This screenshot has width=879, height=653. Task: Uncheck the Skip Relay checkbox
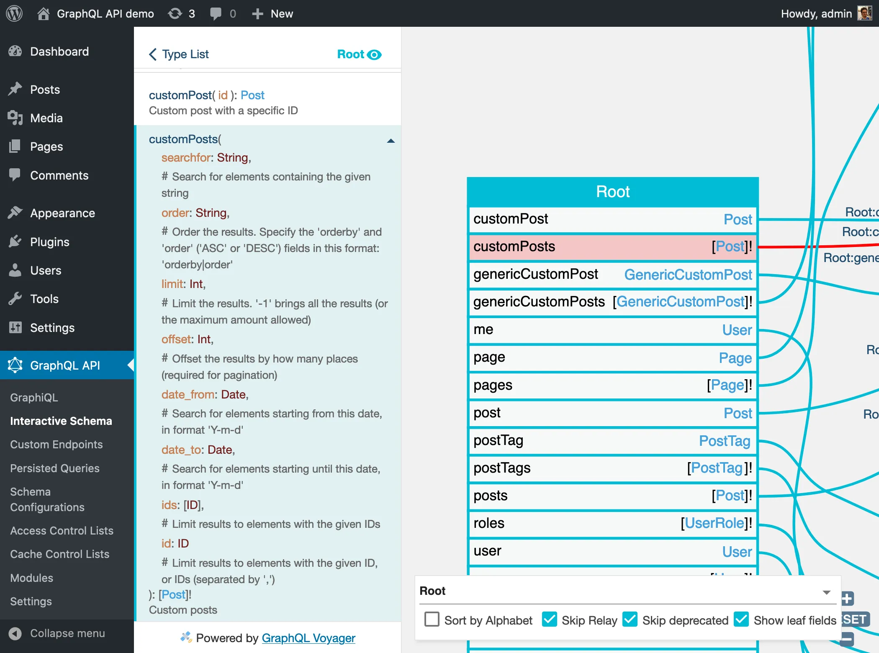click(x=549, y=619)
